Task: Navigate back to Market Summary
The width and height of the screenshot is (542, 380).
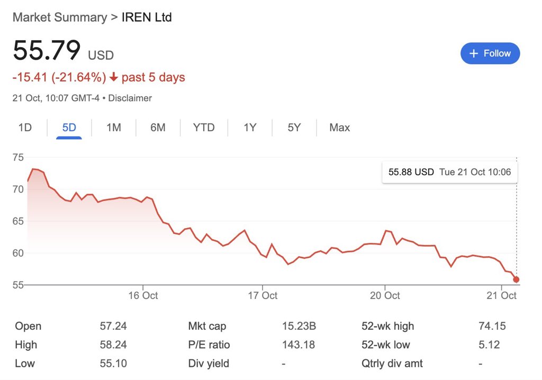Action: (60, 17)
